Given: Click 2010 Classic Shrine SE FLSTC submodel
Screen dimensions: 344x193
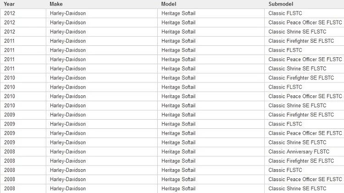Looking at the screenshot, I should pos(297,105).
